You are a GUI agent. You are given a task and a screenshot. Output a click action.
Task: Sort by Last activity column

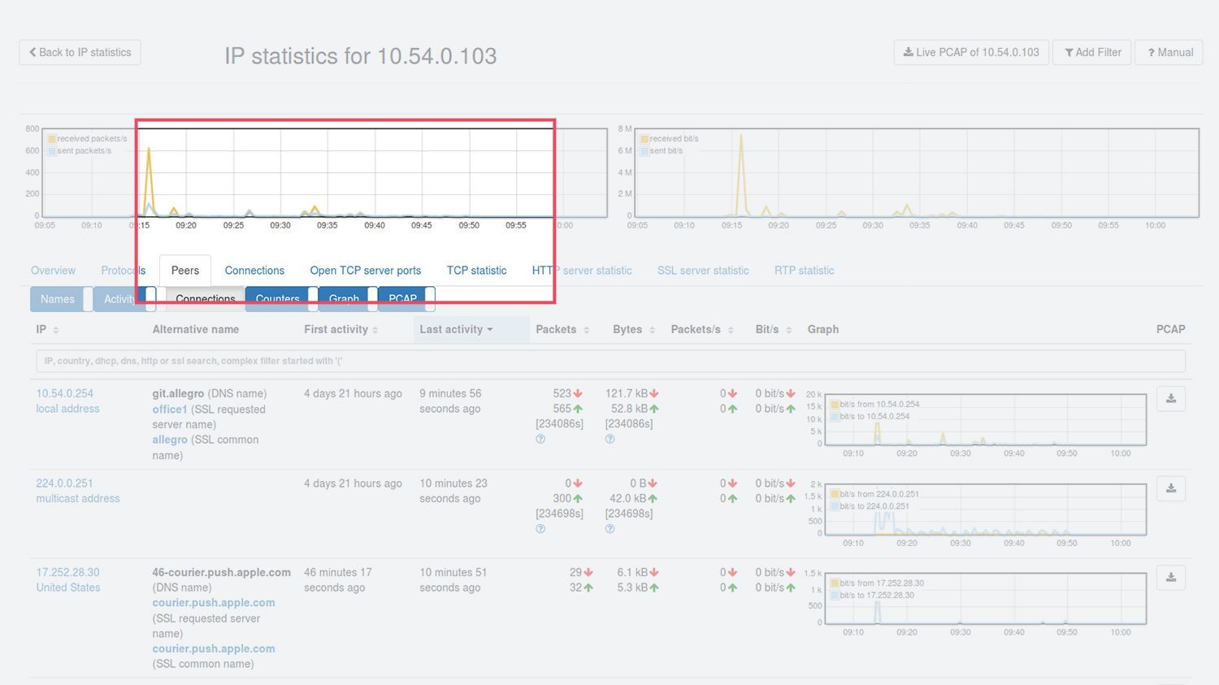tap(456, 329)
